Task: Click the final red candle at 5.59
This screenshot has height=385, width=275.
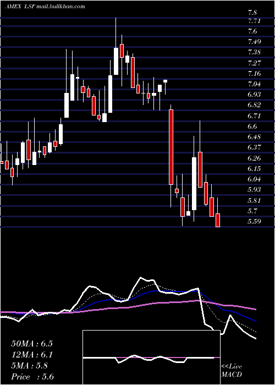Action: point(218,220)
